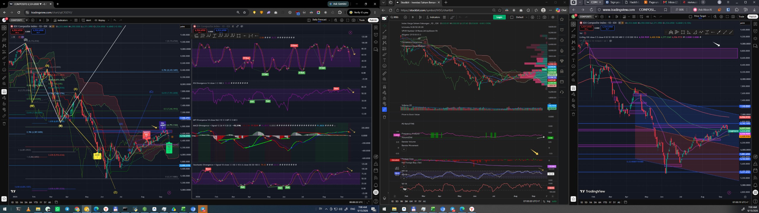Open alert clock icon in right TradingView toolbar
Viewport: 759px width, 213px height.
click(x=641, y=17)
